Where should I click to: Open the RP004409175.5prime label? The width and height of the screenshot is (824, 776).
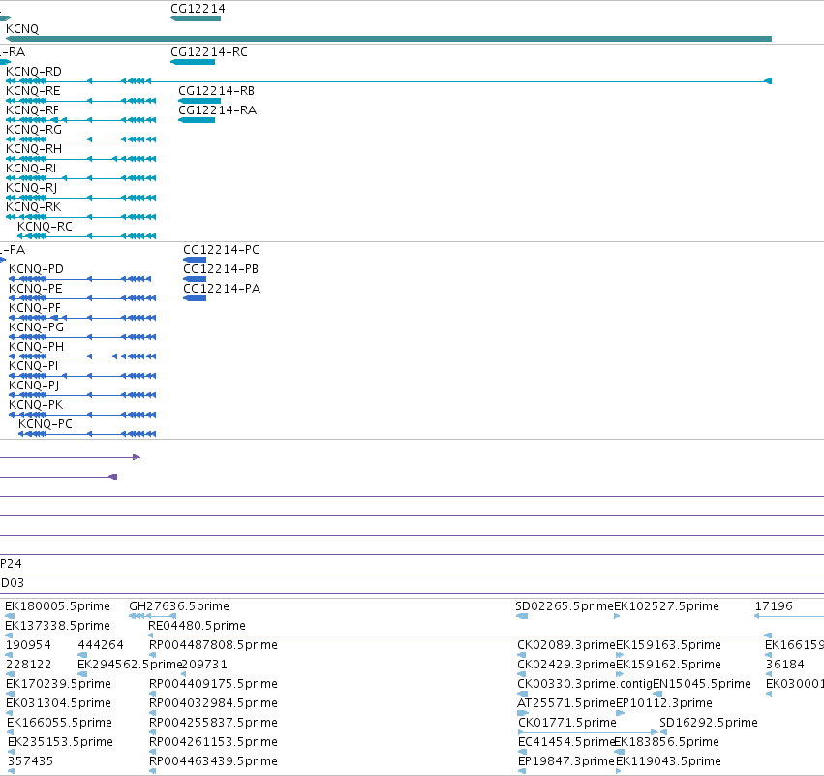213,685
